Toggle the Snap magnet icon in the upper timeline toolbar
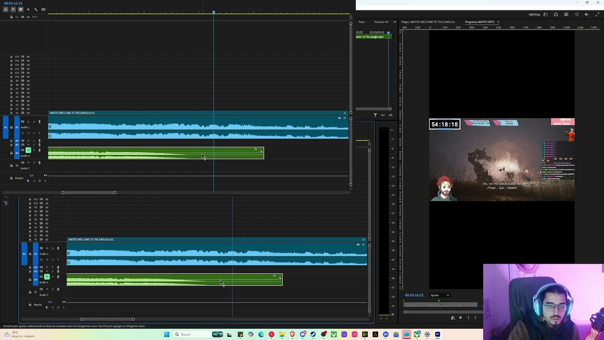The width and height of the screenshot is (604, 340). coord(13,9)
